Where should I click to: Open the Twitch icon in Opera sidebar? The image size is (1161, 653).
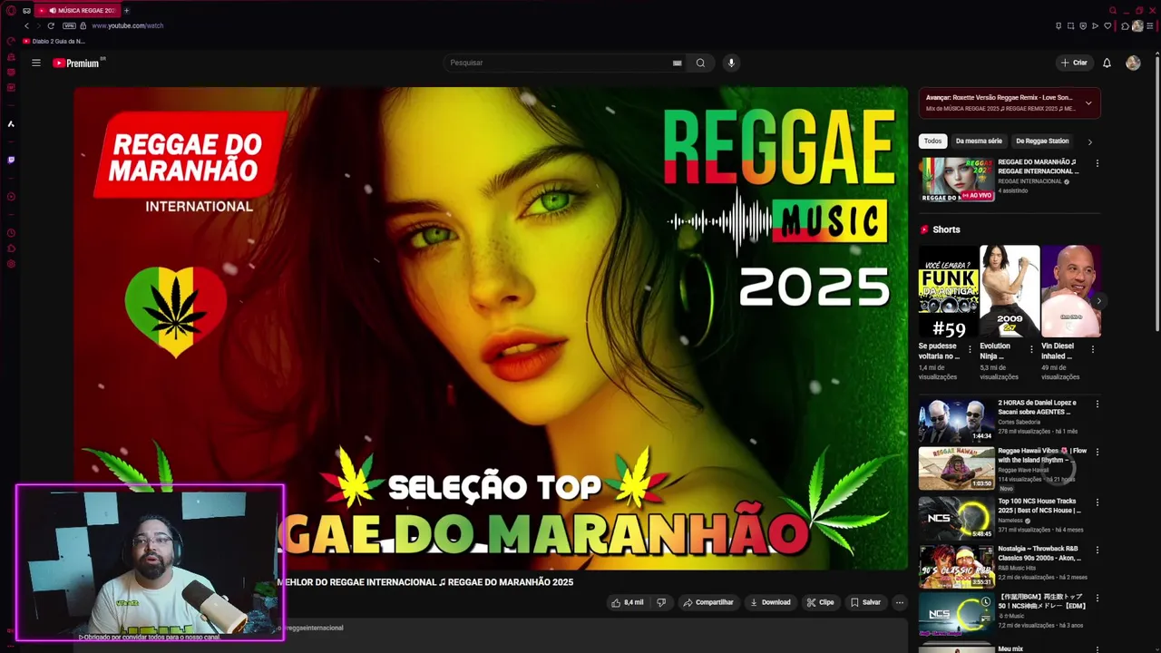pyautogui.click(x=11, y=160)
